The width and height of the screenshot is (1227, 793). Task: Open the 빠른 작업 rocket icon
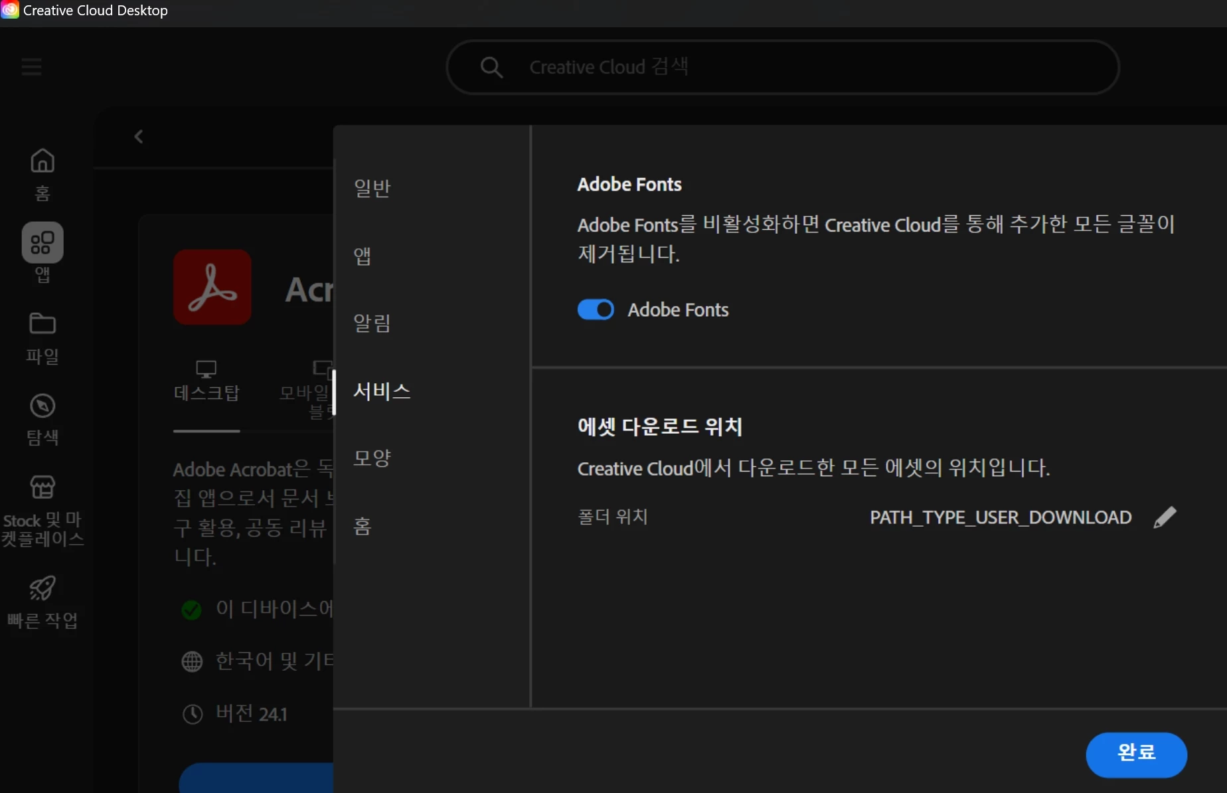pyautogui.click(x=42, y=588)
